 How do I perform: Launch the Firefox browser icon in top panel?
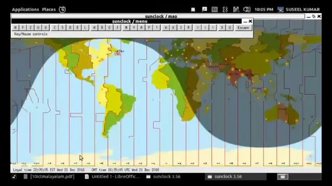62,9
